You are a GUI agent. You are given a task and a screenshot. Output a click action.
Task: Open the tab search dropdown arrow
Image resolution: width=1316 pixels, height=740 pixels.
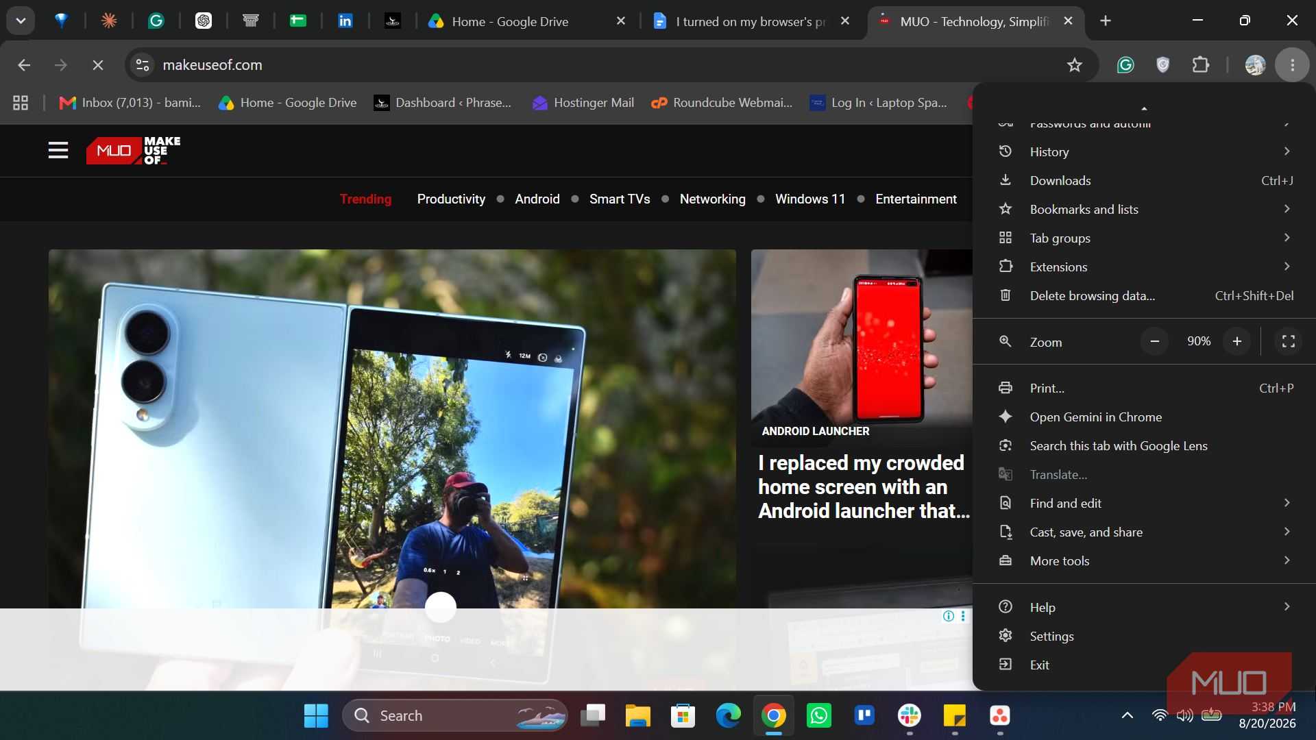[x=21, y=21]
